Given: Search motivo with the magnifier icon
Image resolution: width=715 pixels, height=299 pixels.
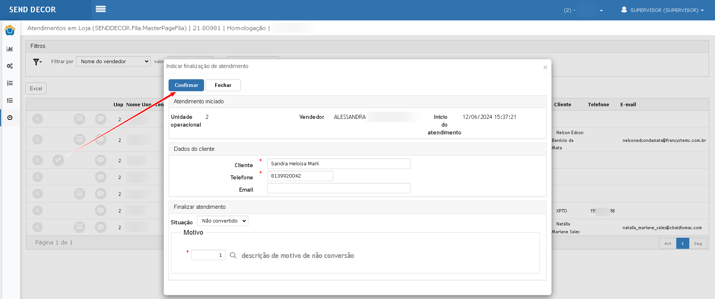Looking at the screenshot, I should coord(233,255).
